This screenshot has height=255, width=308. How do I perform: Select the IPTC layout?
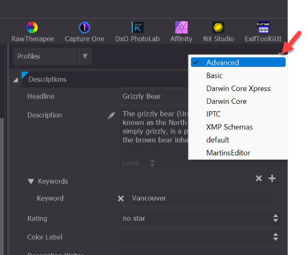click(x=238, y=114)
